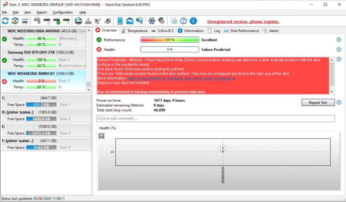Viewport: 346px width, 202px height.
Task: Click the Performance 100 % progress bar
Action: tap(170, 40)
